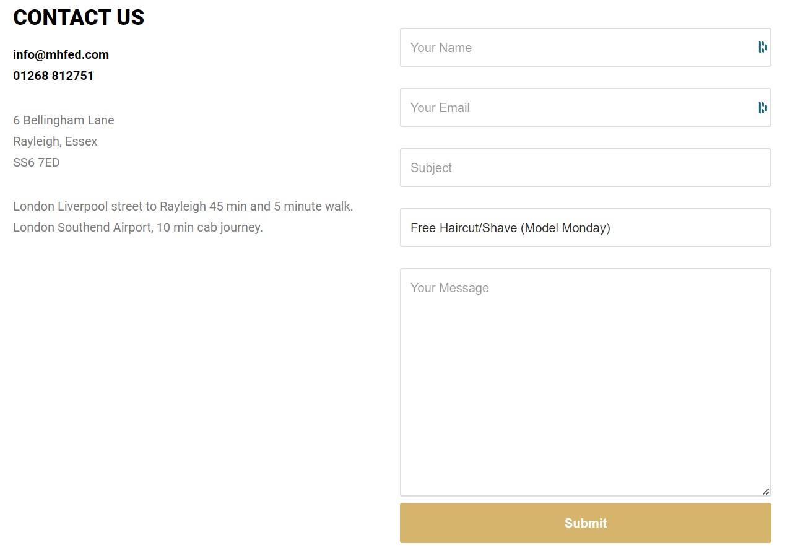Click the 6 Bellingham Lane address line
Image resolution: width=803 pixels, height=548 pixels.
click(64, 120)
